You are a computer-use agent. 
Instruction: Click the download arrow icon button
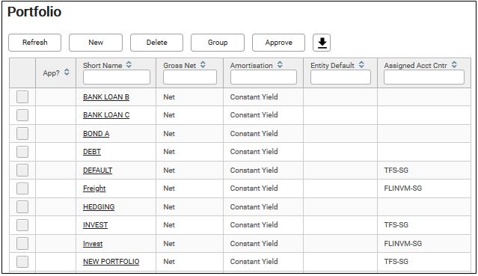322,43
